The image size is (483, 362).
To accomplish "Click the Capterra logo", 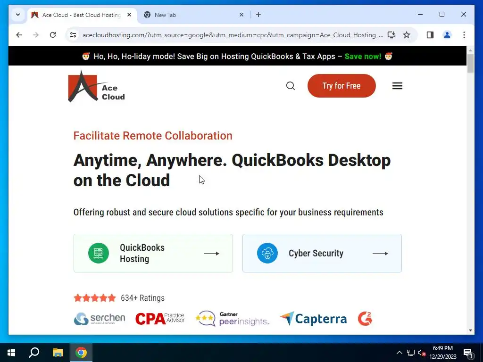I will tap(313, 319).
